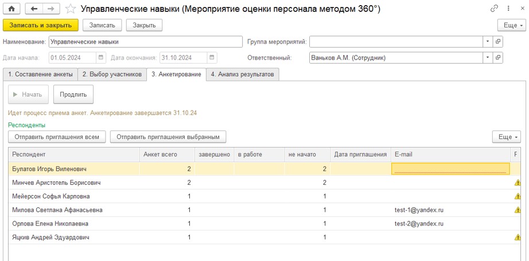This screenshot has width=529, height=261.
Task: Sort by the Респондент column header
Action: [x=74, y=155]
